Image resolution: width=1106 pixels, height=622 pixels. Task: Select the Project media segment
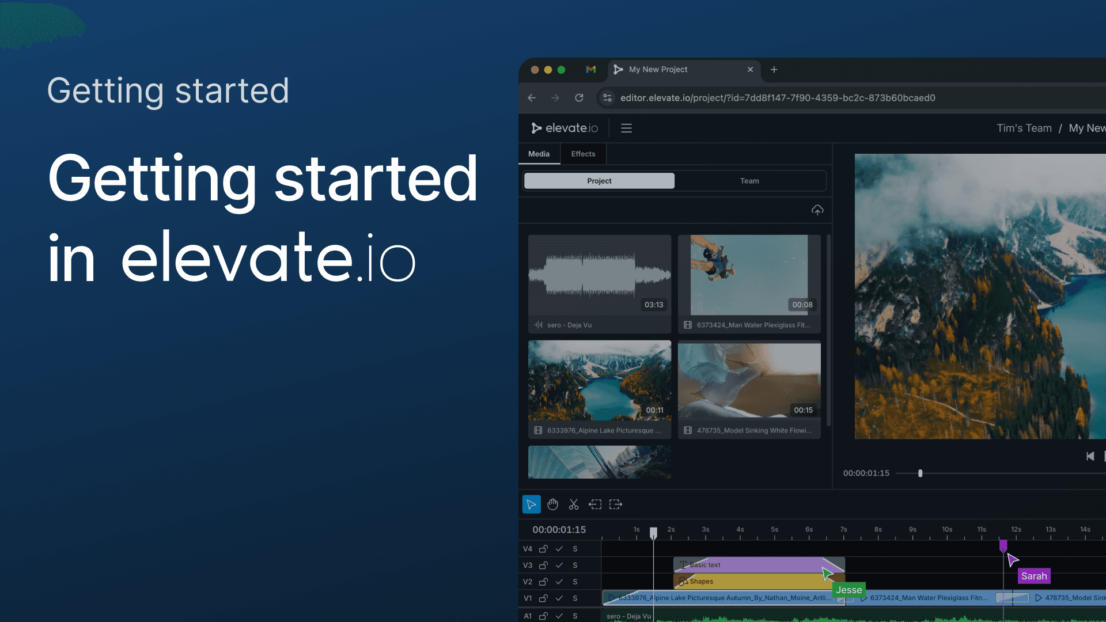click(x=599, y=181)
